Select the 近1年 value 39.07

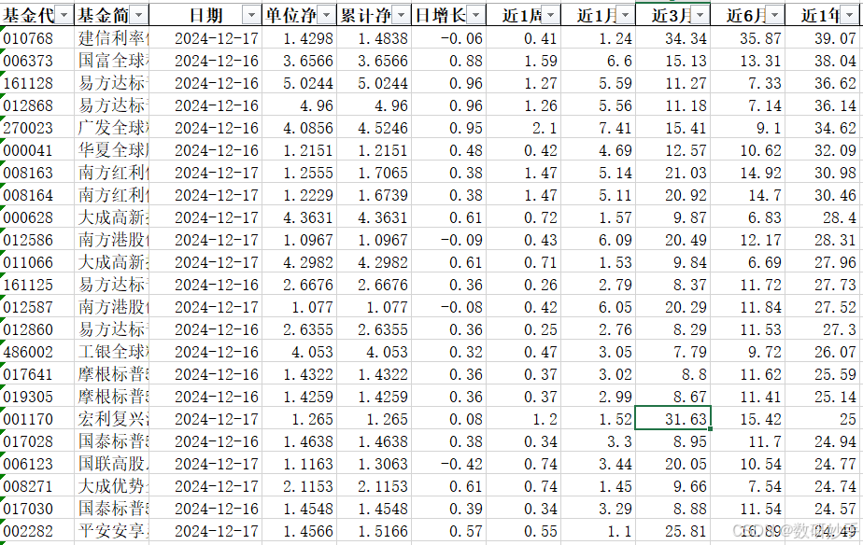coord(824,38)
